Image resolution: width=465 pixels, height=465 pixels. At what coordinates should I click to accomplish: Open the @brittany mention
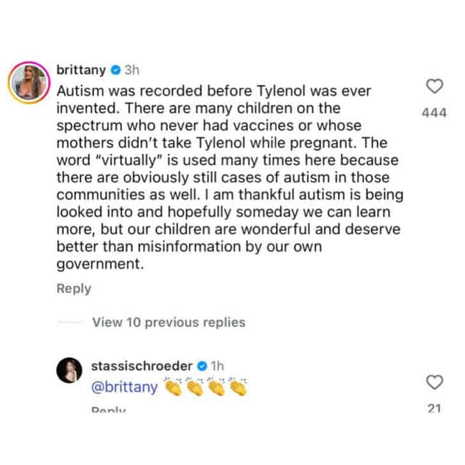125,387
